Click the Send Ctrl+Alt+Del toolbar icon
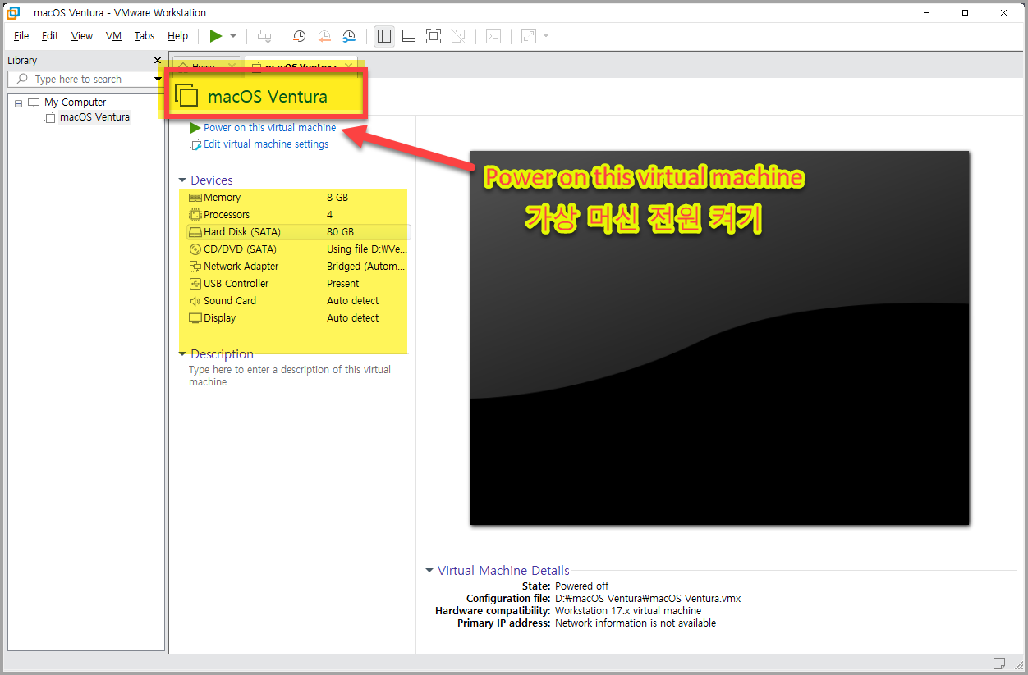 [x=264, y=36]
